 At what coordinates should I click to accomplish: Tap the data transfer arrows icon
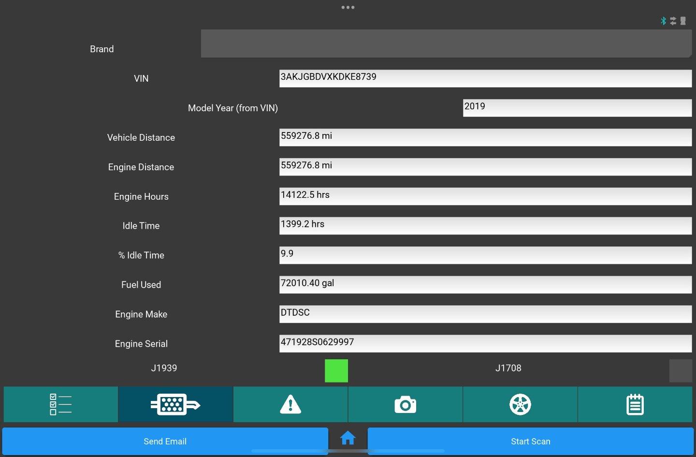coord(673,21)
